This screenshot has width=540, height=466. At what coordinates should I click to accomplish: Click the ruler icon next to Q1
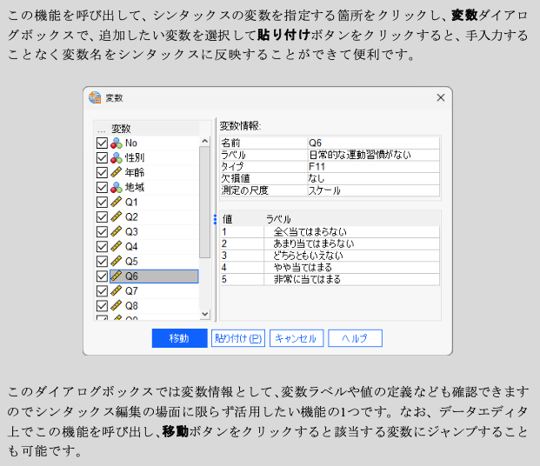pyautogui.click(x=117, y=202)
